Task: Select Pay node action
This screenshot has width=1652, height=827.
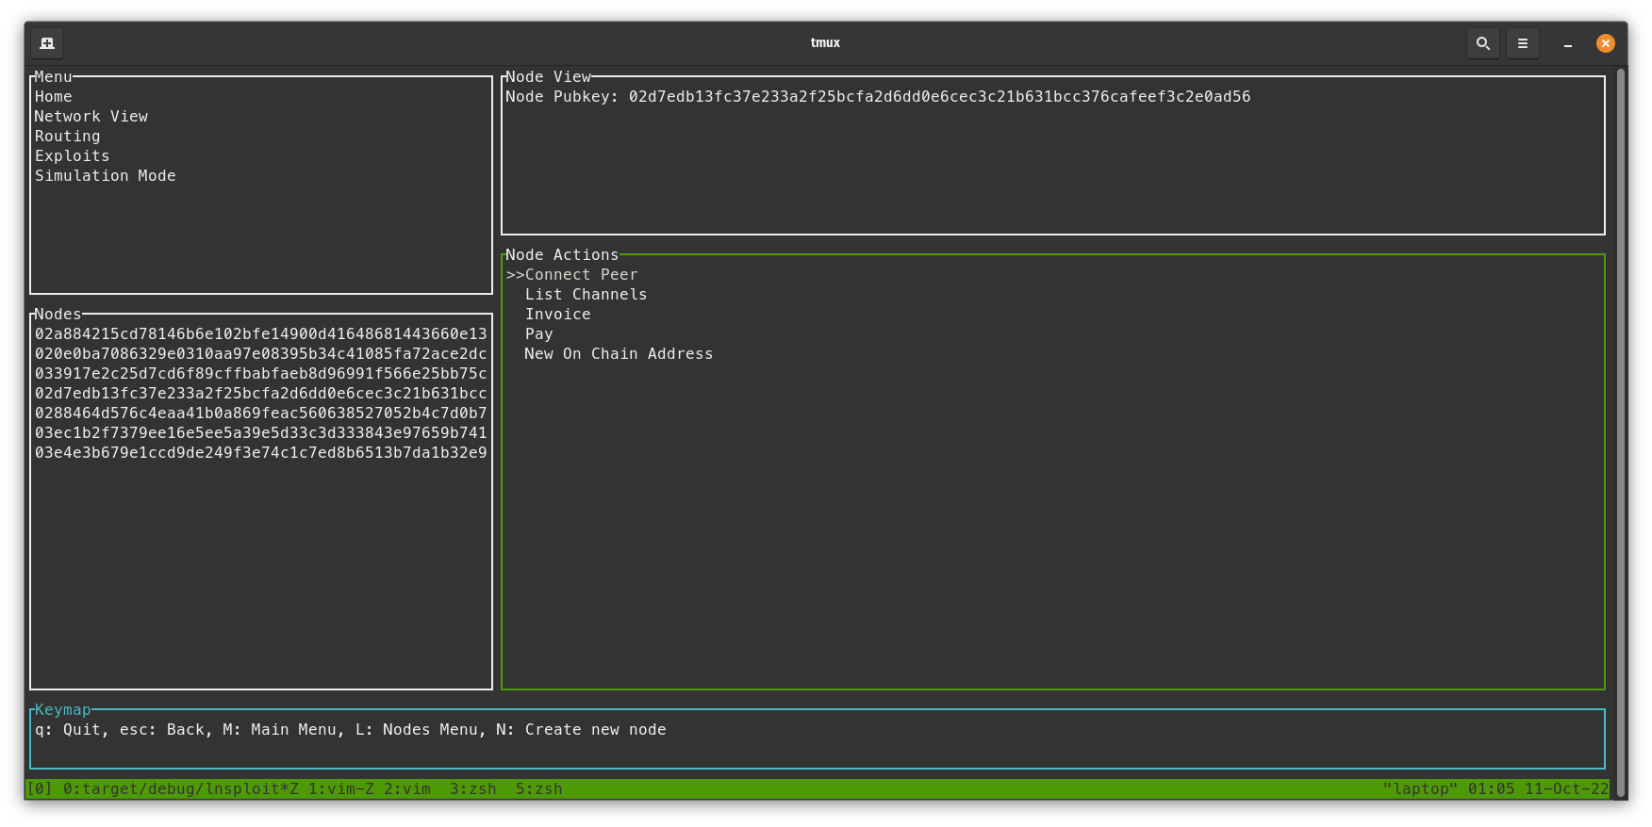Action: pyautogui.click(x=539, y=334)
